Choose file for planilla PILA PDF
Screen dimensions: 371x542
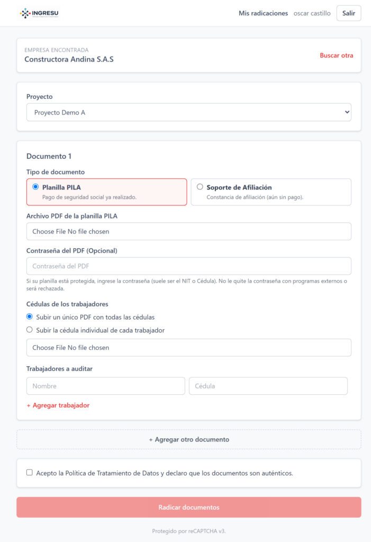coord(189,231)
